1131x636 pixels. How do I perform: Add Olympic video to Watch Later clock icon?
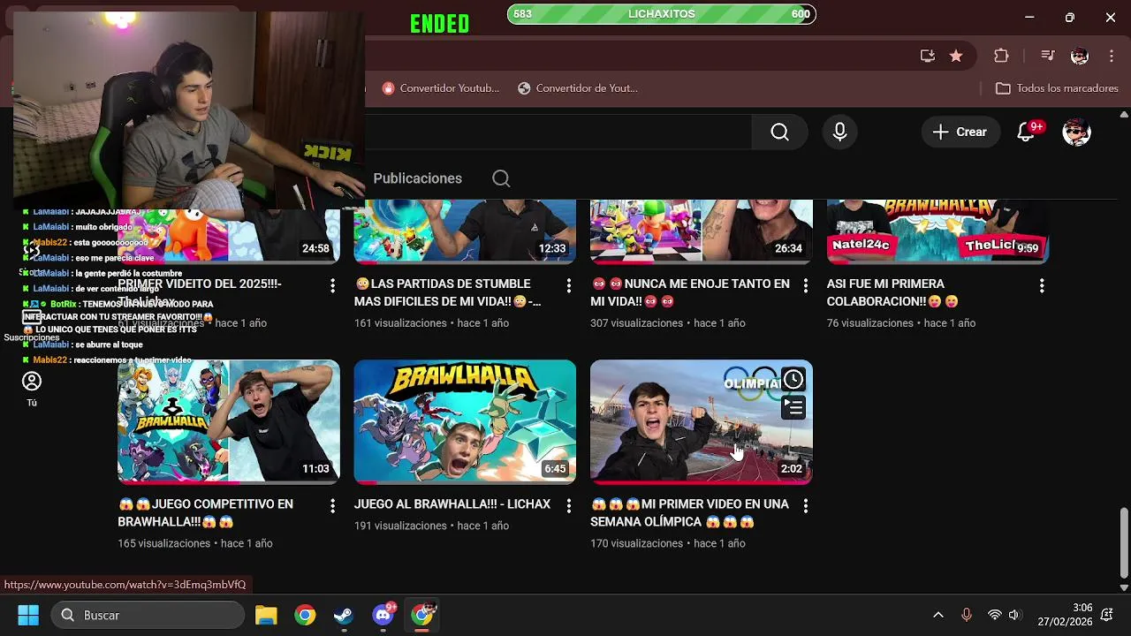(793, 380)
